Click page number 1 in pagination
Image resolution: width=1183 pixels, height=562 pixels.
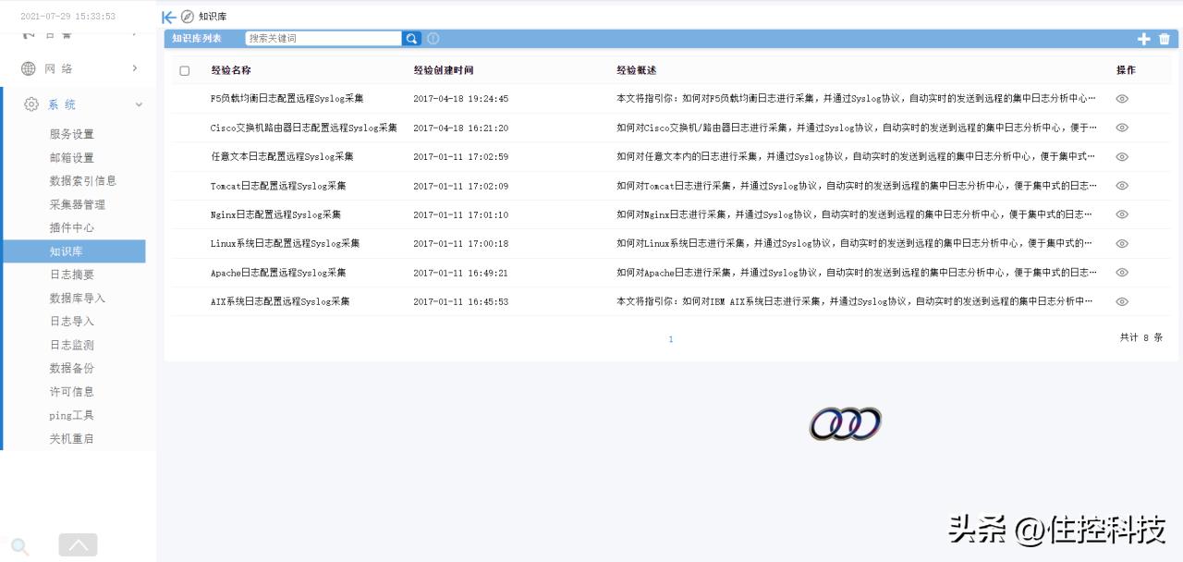point(671,339)
